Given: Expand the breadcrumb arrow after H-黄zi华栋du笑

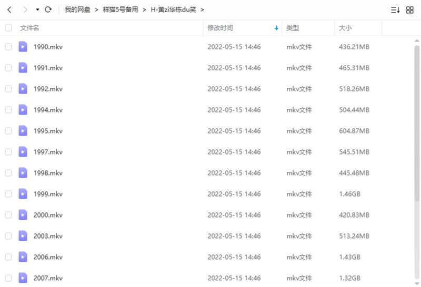Looking at the screenshot, I should coord(203,9).
